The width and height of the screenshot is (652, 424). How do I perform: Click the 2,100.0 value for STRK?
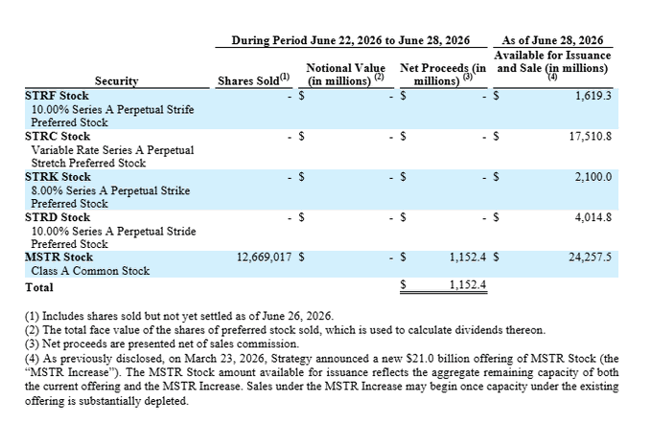pos(594,177)
